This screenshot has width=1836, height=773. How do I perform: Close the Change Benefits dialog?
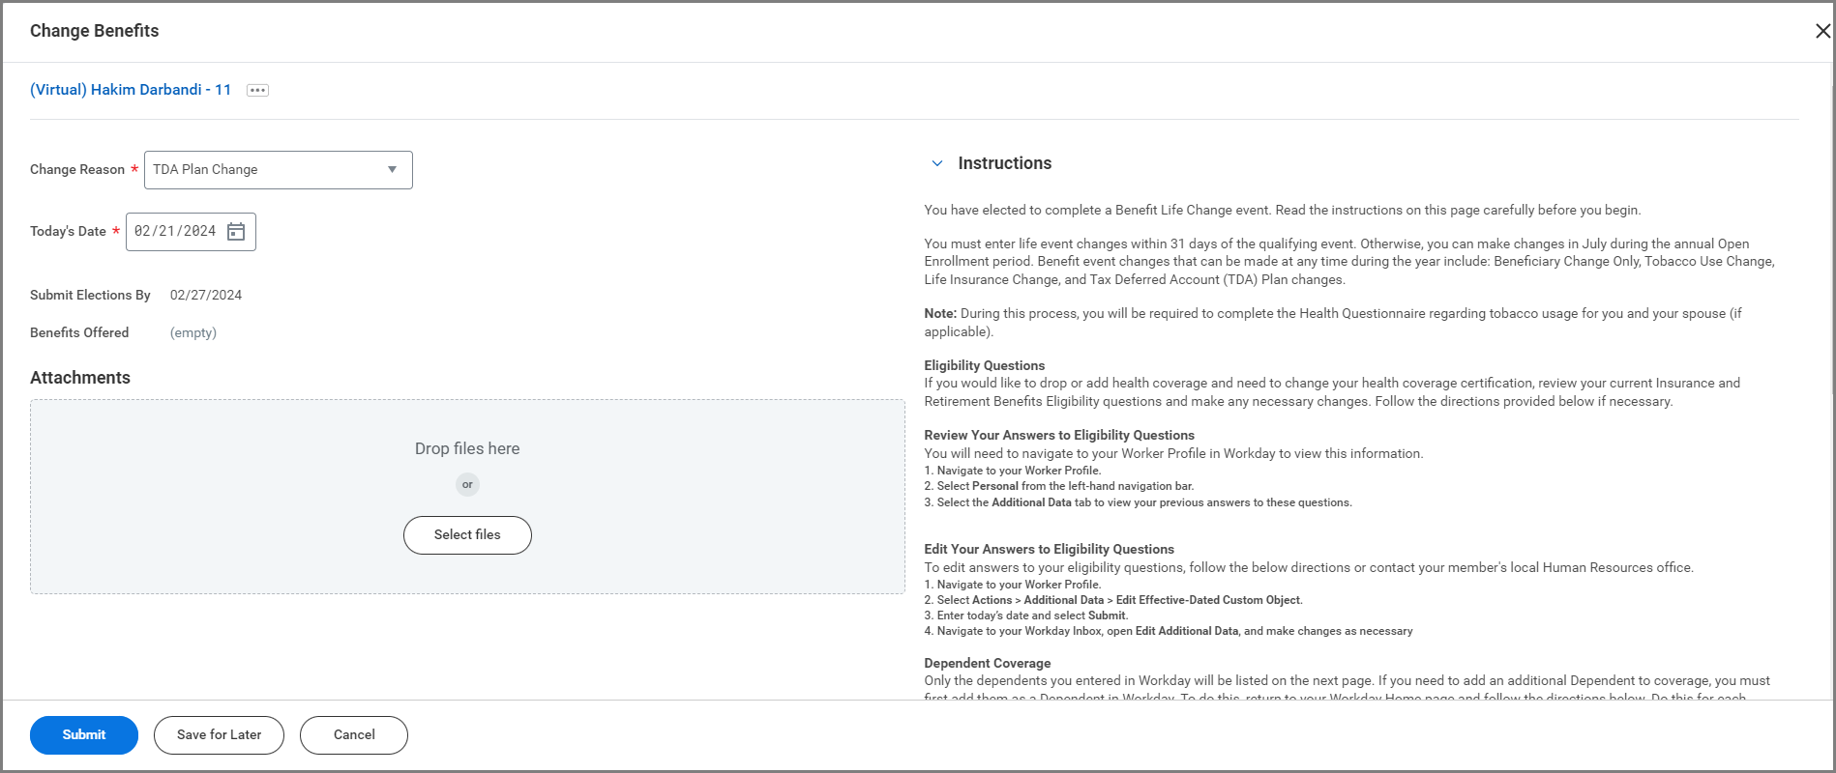1822,31
